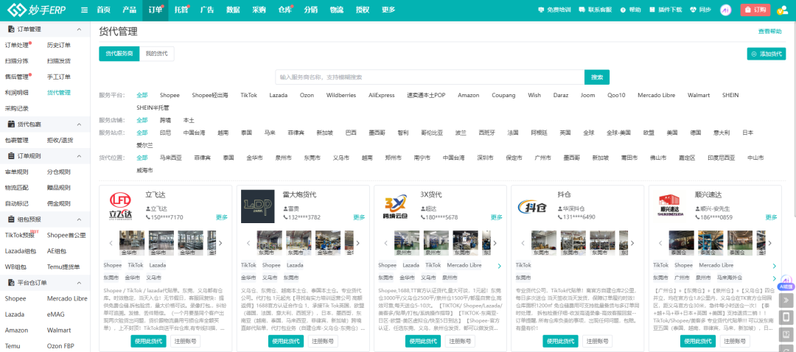The image size is (796, 352).
Task: Collapse the 平台仓订单 sidebar section
Action: [79, 283]
